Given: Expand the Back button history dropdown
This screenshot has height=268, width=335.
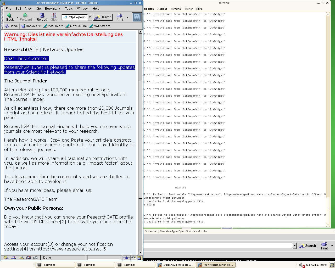Looking at the screenshot, I should [18, 18].
